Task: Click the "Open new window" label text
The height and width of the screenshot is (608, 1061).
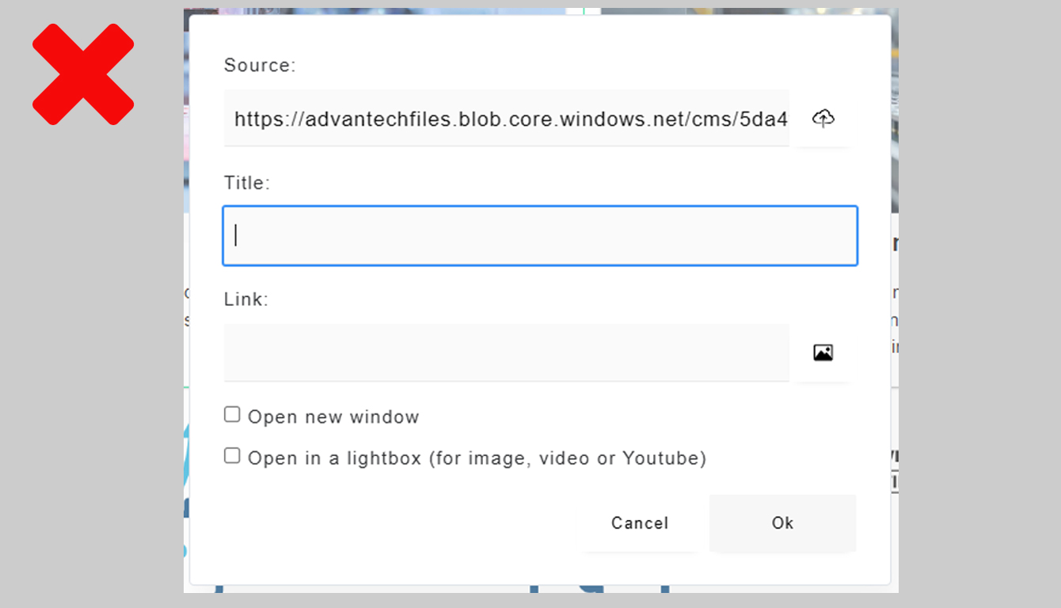Action: [333, 417]
